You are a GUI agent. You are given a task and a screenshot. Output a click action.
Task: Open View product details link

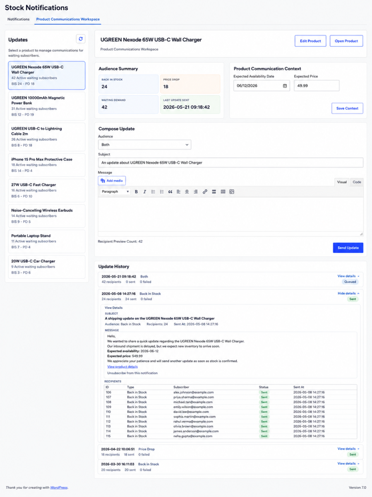click(122, 367)
